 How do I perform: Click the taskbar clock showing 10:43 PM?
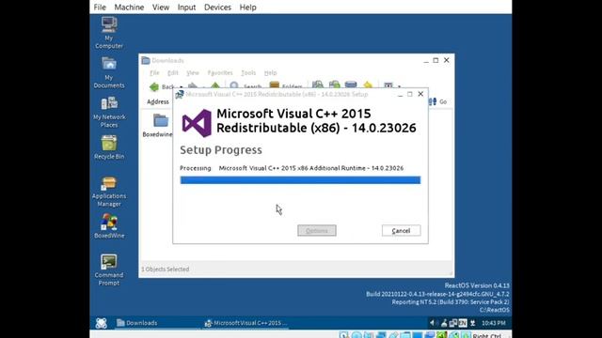[494, 323]
